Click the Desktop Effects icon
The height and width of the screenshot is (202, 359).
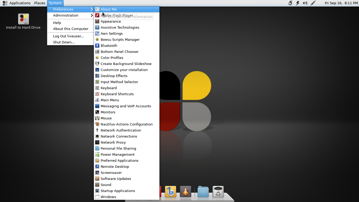point(97,76)
